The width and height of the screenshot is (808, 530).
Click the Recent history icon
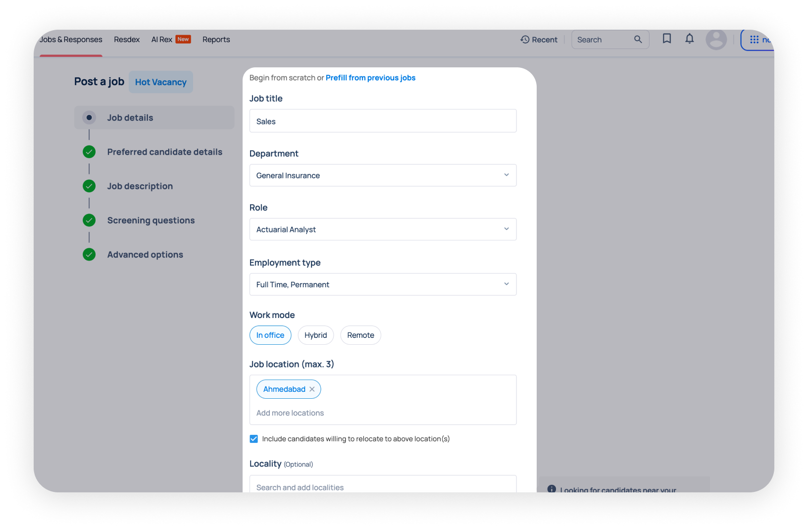(x=525, y=40)
